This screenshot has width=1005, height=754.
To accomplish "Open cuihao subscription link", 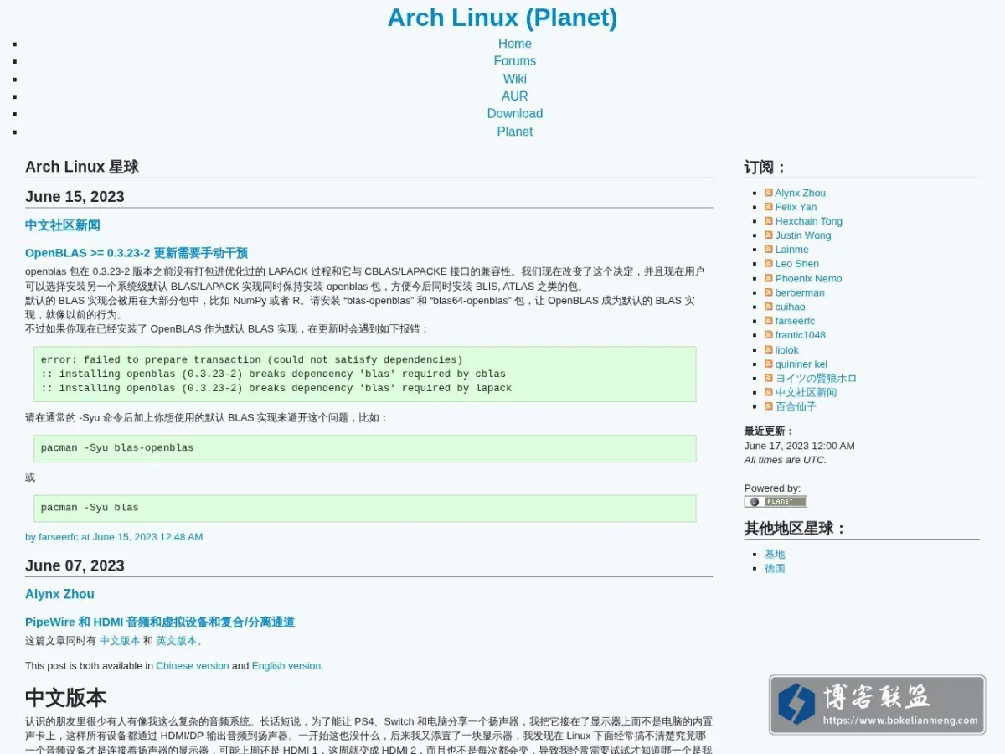I will pyautogui.click(x=790, y=307).
